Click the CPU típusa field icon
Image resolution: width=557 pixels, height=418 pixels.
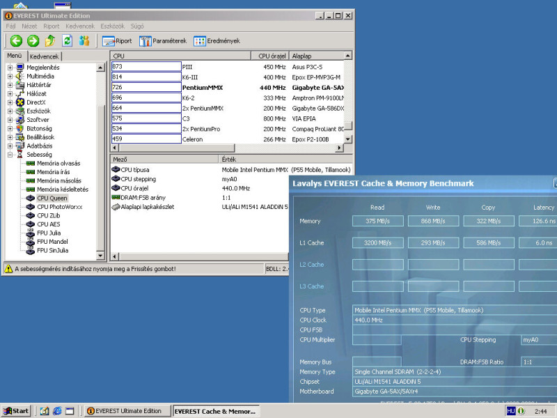116,169
